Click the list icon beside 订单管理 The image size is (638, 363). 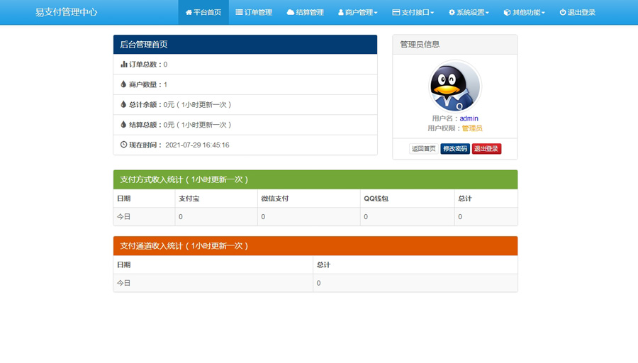(240, 13)
